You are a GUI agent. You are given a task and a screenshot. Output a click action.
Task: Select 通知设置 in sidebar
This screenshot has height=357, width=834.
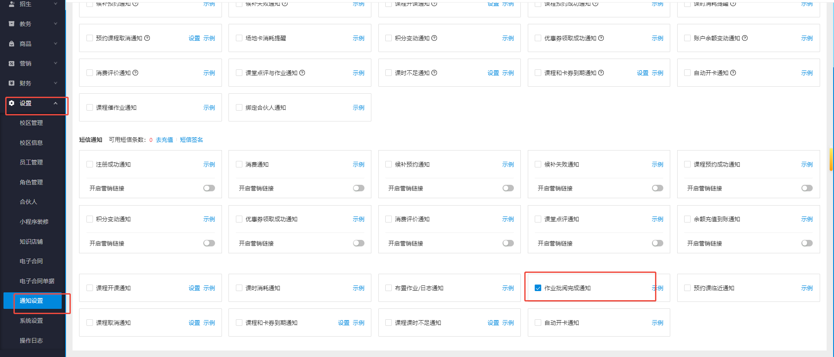pyautogui.click(x=33, y=301)
